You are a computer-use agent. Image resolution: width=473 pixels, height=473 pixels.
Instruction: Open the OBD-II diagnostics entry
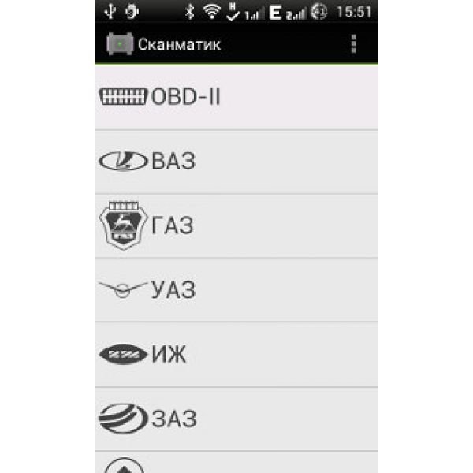[236, 98]
